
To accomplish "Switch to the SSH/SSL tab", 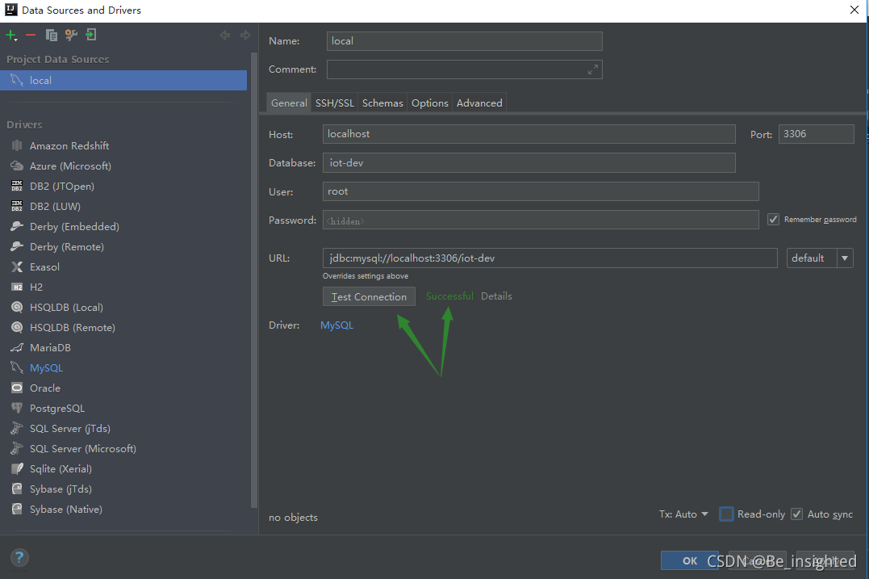I will tap(334, 103).
